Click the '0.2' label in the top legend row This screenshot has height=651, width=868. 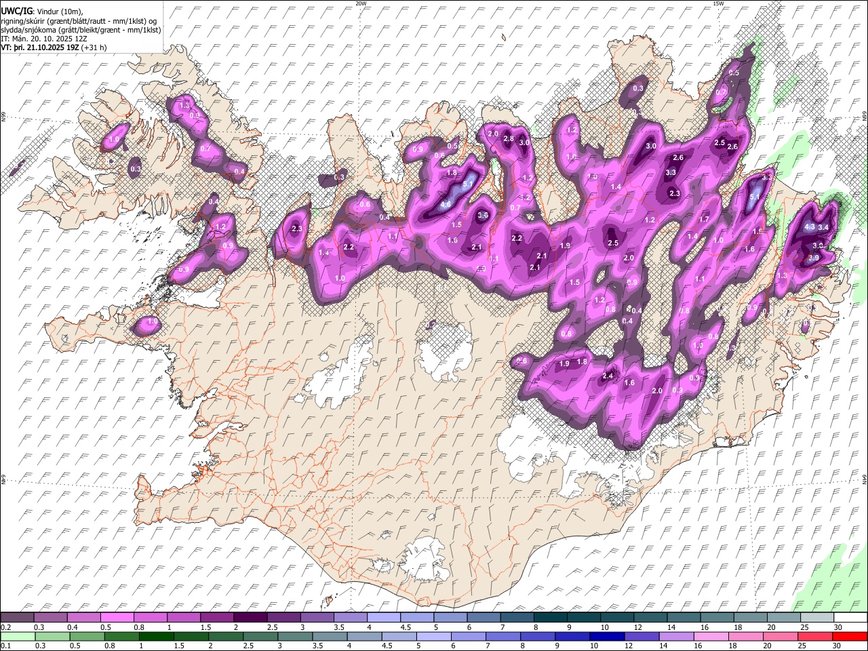pos(5,627)
